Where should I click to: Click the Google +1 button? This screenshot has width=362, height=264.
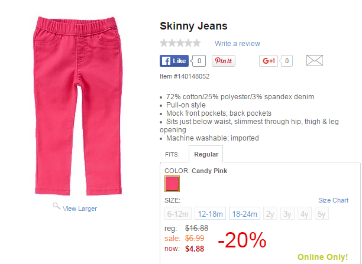269,61
